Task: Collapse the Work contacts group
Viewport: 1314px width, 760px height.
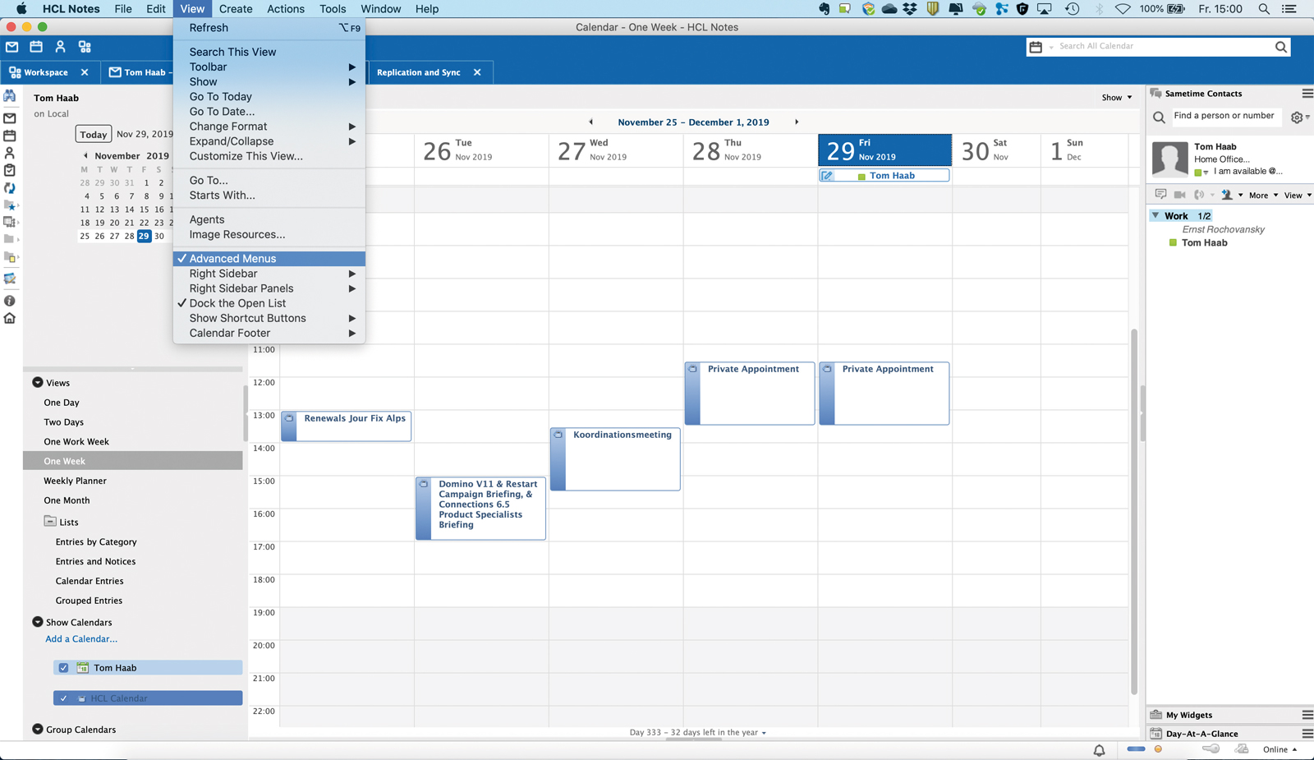Action: pos(1155,215)
